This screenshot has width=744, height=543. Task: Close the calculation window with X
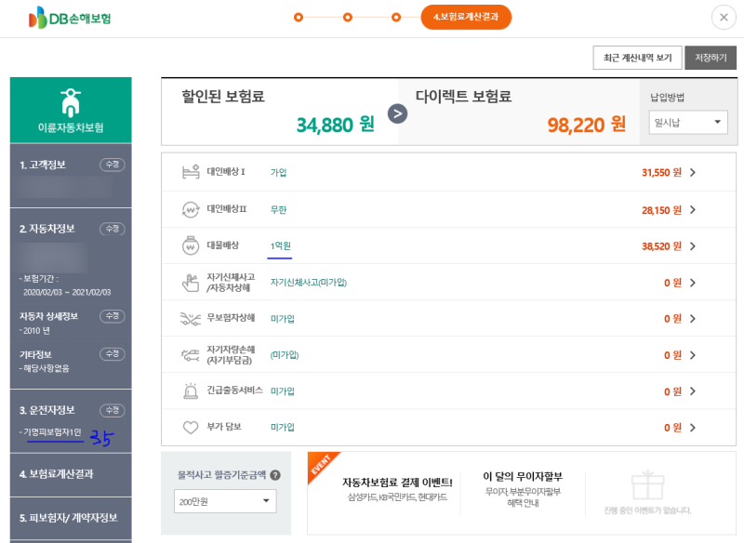click(x=724, y=18)
